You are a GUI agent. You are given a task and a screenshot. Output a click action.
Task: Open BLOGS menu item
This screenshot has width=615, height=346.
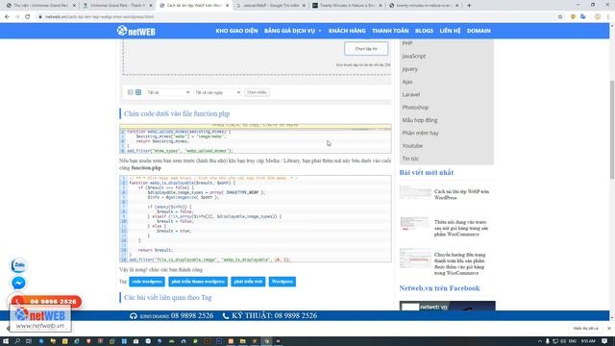coord(424,31)
